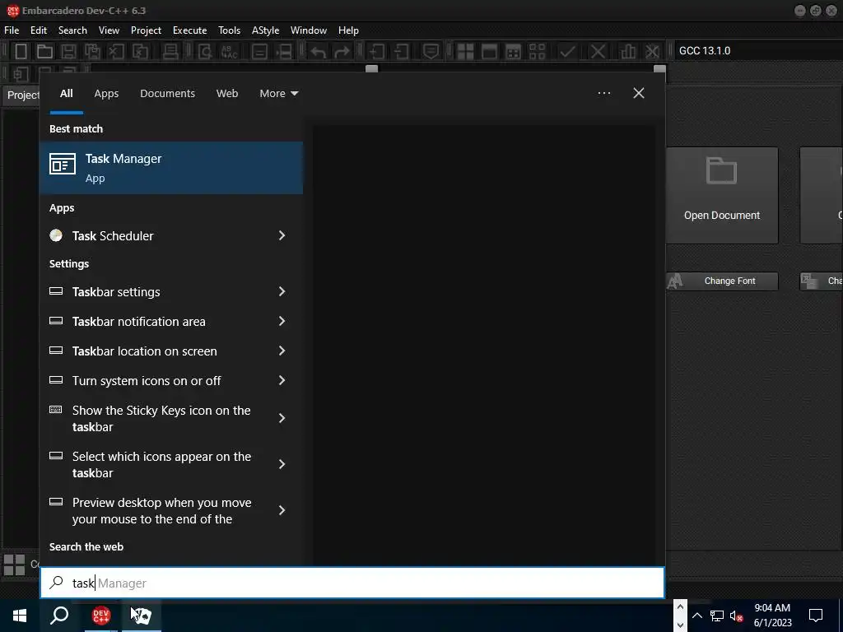Image resolution: width=843 pixels, height=632 pixels.
Task: Select the Project tab in Dev-C++
Action: (x=22, y=95)
